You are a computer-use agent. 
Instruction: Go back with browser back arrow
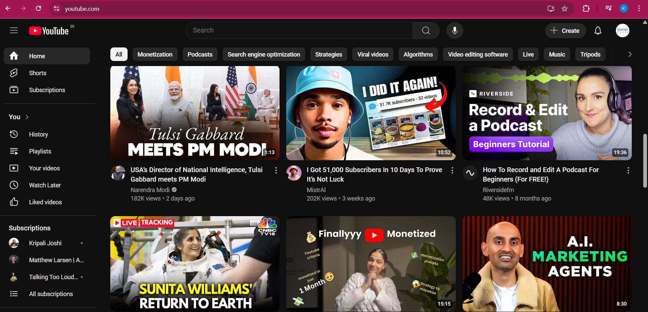8,8
